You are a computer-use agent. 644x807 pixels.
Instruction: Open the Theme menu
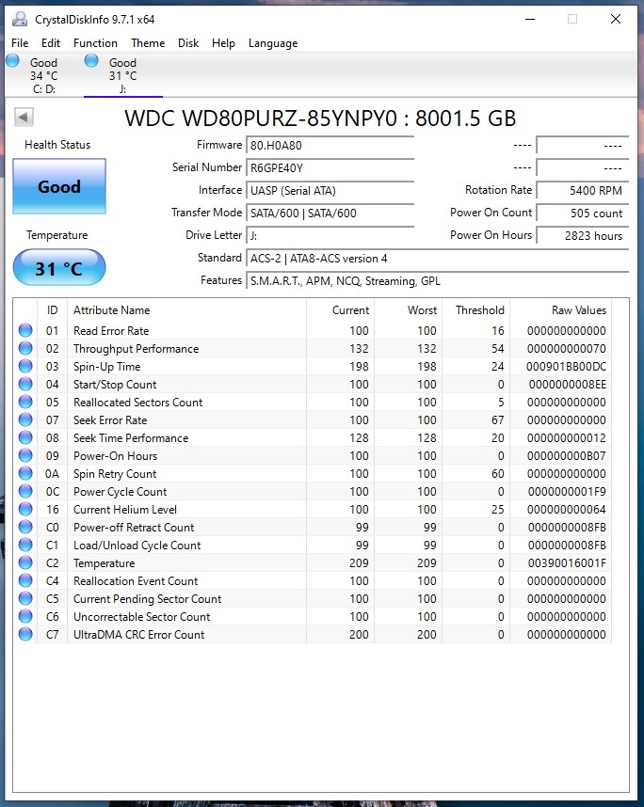click(x=148, y=43)
